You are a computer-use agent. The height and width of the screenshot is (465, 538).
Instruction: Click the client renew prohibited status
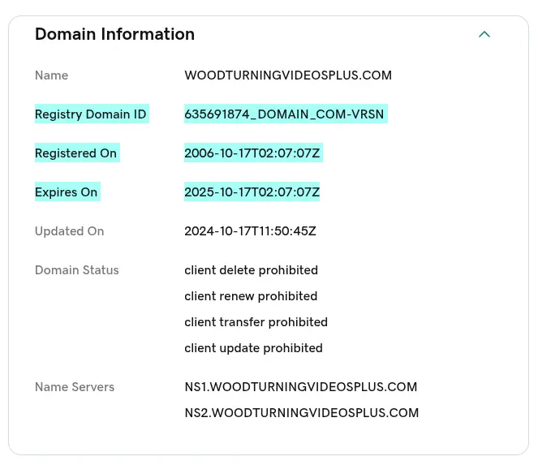(251, 296)
